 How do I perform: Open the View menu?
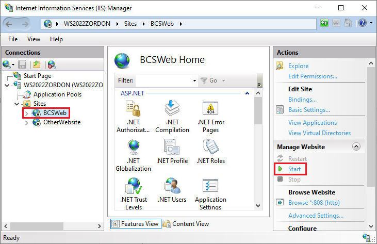(34, 39)
